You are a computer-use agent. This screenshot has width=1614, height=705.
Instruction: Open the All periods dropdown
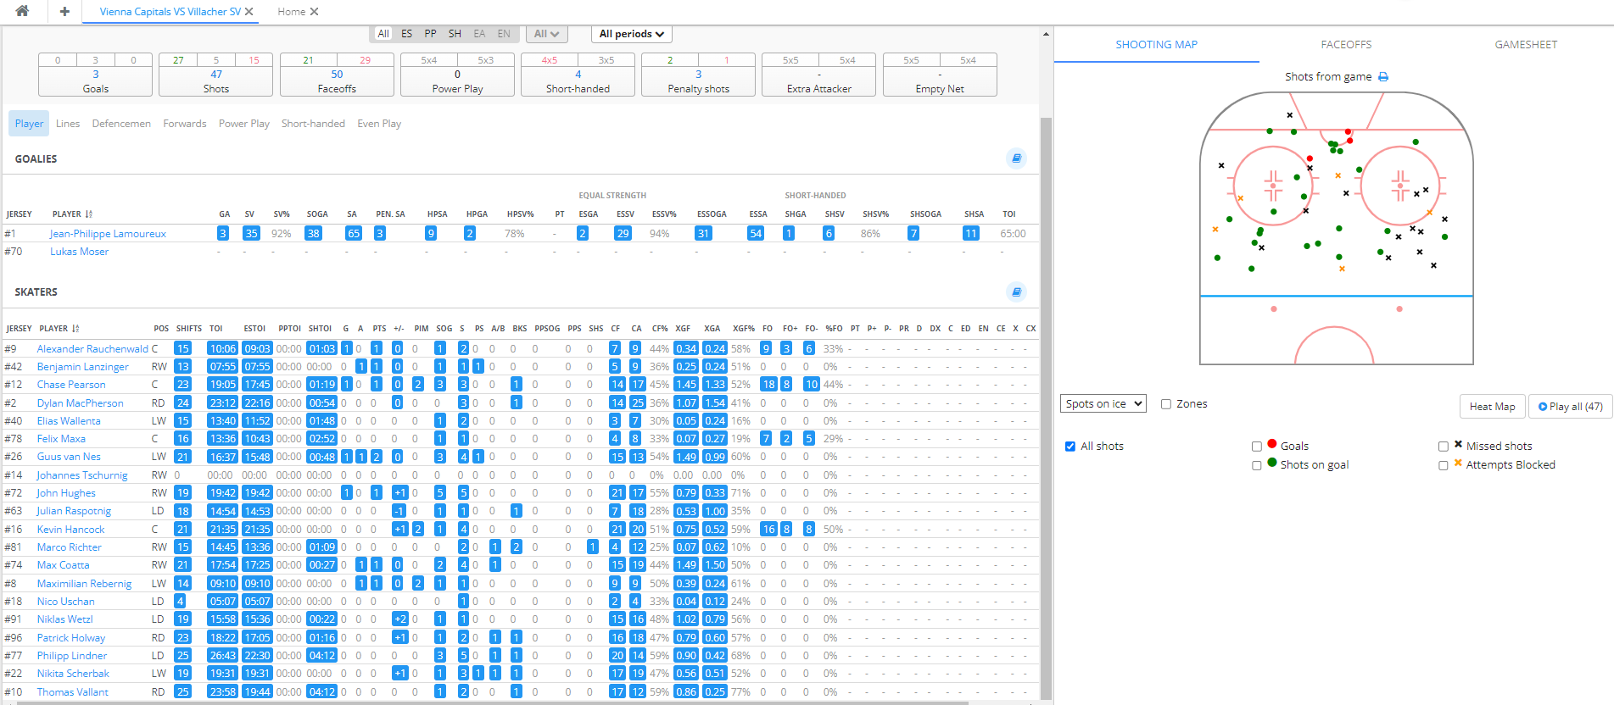(x=631, y=34)
